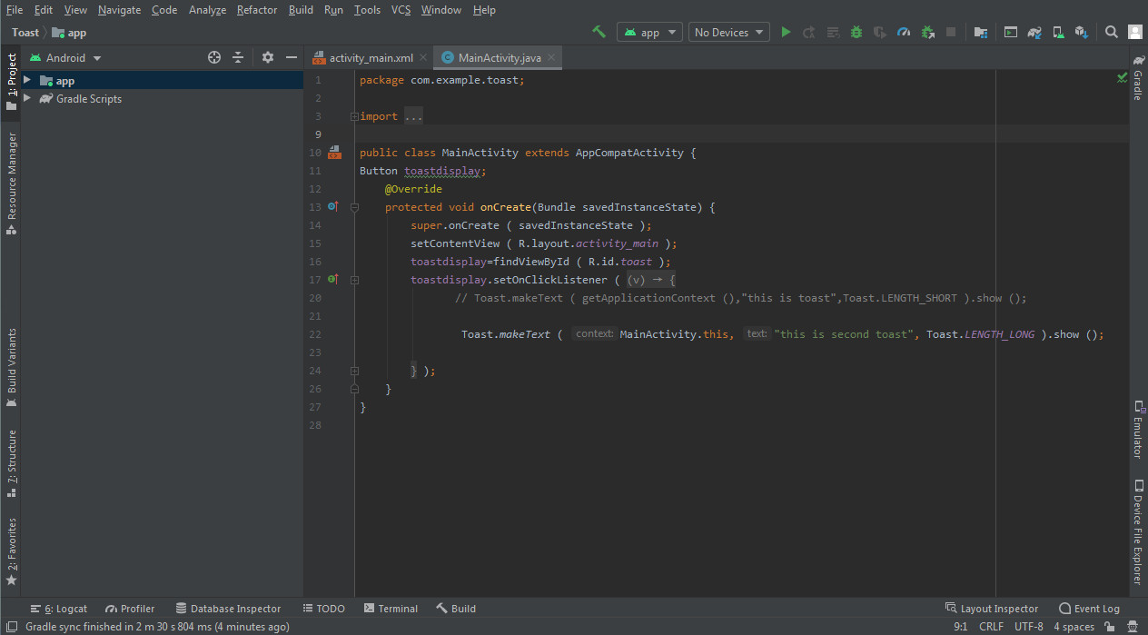
Task: Open the 6: Logcat tool window
Action: 59,609
